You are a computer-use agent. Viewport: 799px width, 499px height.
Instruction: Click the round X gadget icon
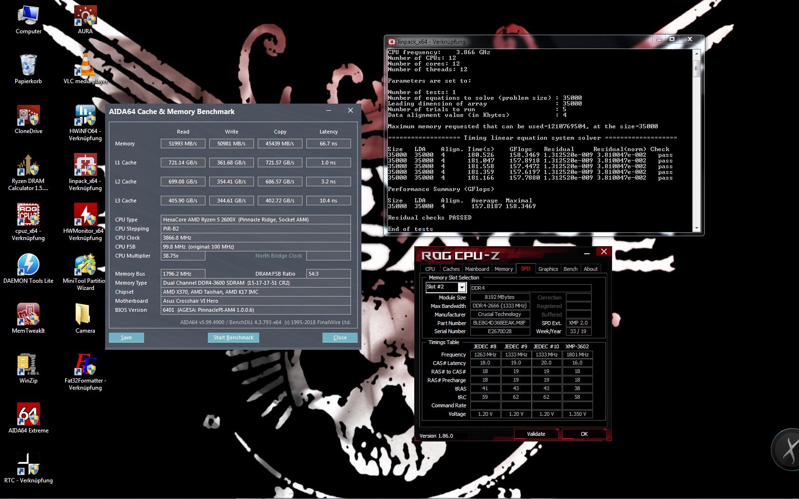coord(786,450)
